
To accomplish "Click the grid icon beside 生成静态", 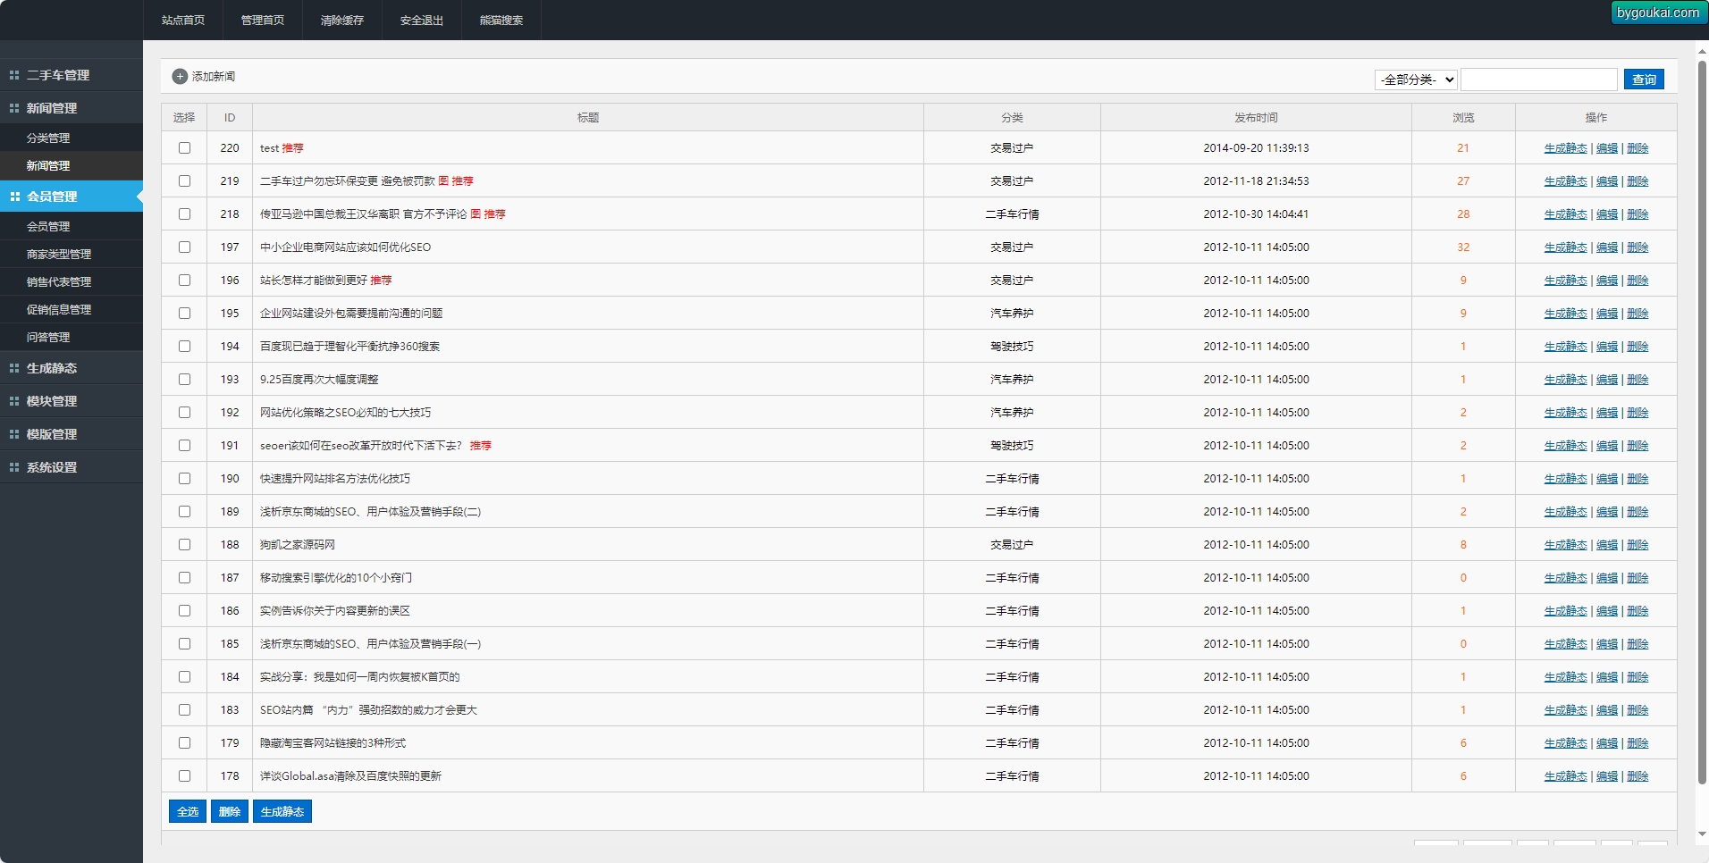I will [x=14, y=368].
